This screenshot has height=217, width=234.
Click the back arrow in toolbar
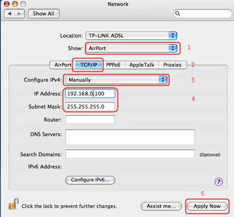9,14
